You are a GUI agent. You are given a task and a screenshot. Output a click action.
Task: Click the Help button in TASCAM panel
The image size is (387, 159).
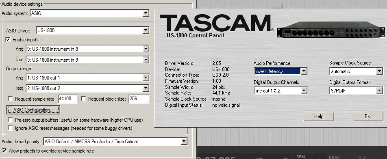point(319,116)
